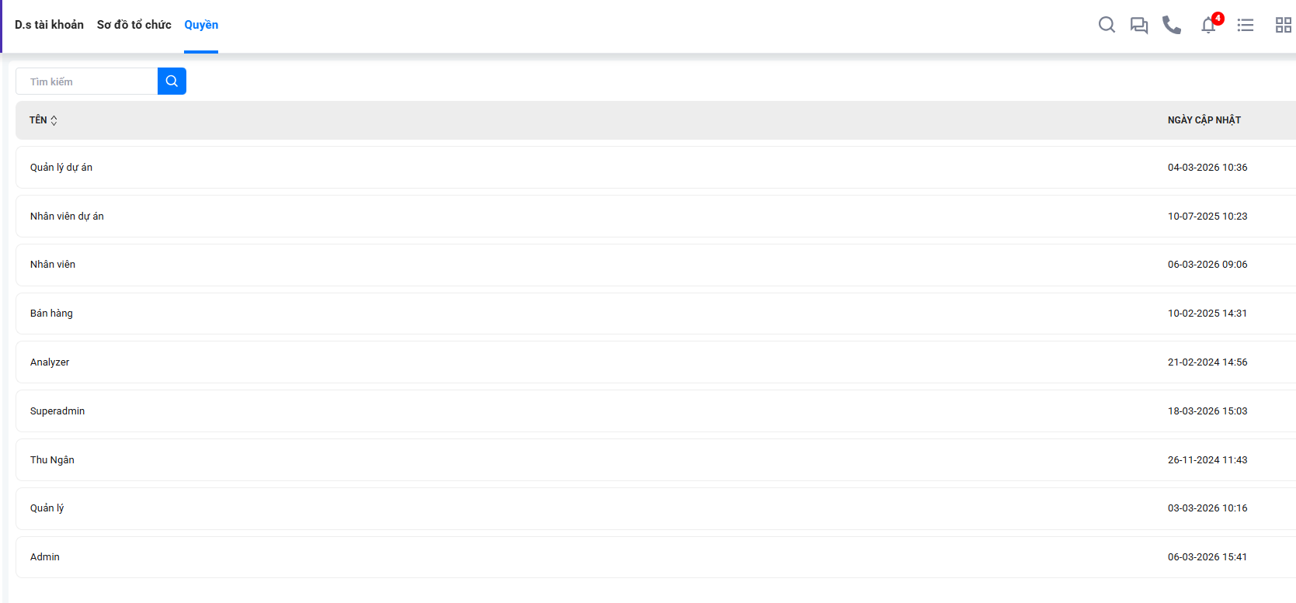The height and width of the screenshot is (603, 1296).
Task: Select the Thu Ngân role row
Action: click(52, 460)
